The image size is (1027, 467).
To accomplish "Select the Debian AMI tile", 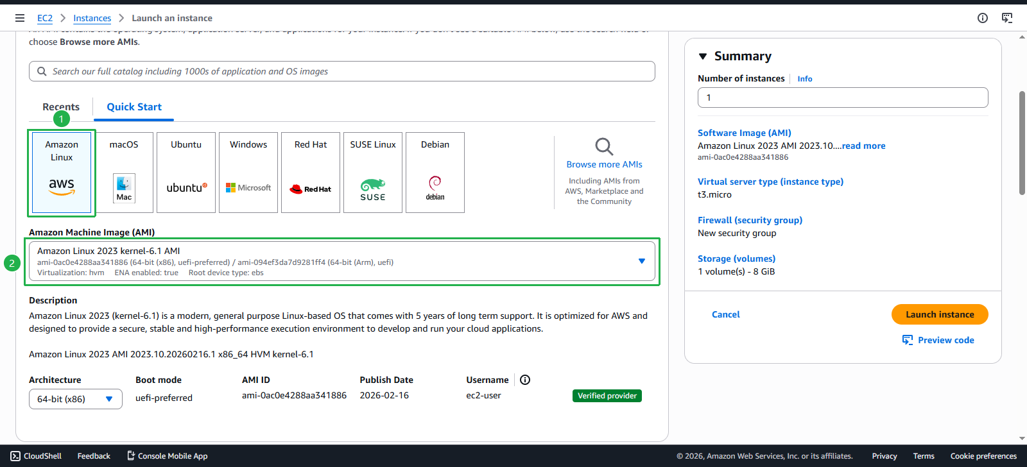I will point(435,173).
